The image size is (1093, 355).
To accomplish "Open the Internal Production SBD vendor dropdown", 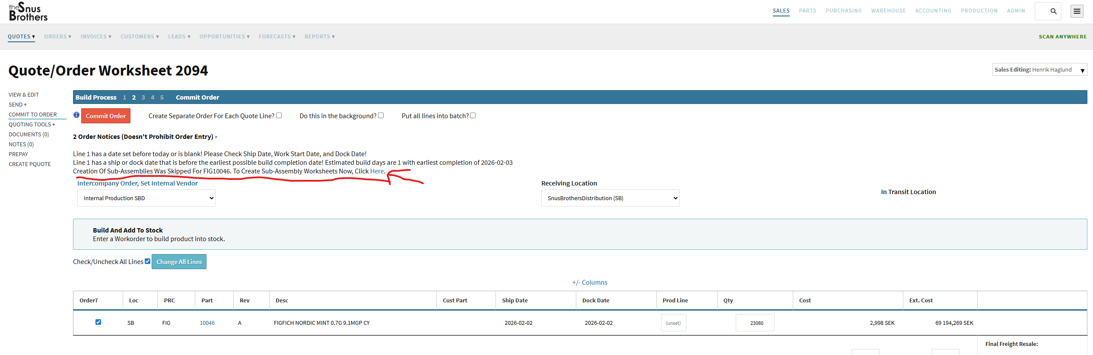I will 146,198.
